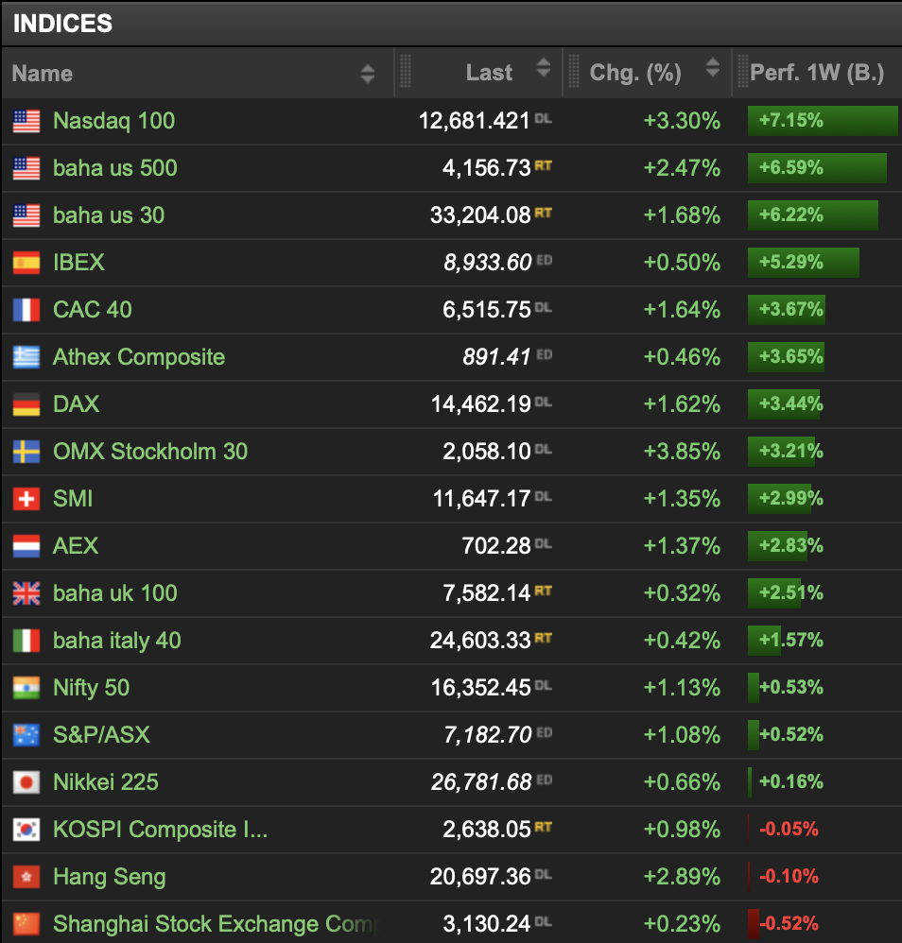Open the AEX index link
902x943 pixels.
coord(76,546)
